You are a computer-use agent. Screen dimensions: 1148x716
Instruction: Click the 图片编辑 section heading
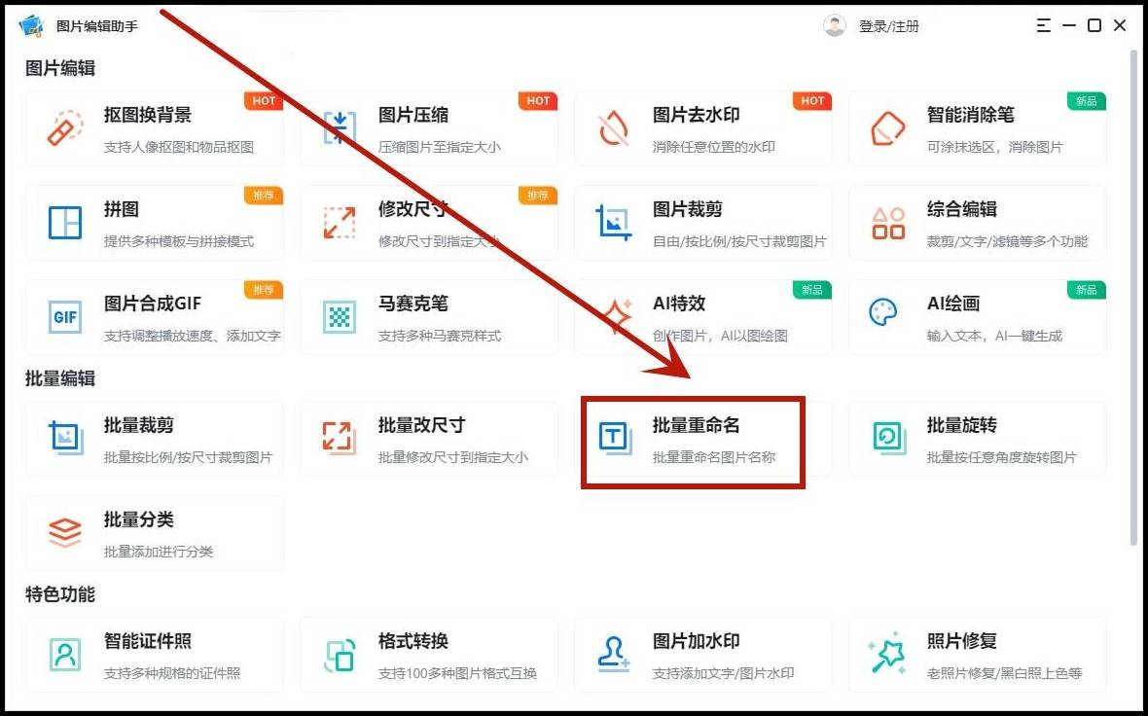60,68
